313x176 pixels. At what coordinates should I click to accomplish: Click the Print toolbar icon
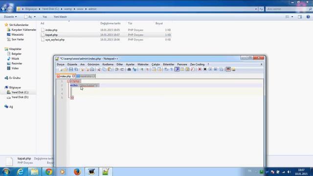tap(92, 69)
